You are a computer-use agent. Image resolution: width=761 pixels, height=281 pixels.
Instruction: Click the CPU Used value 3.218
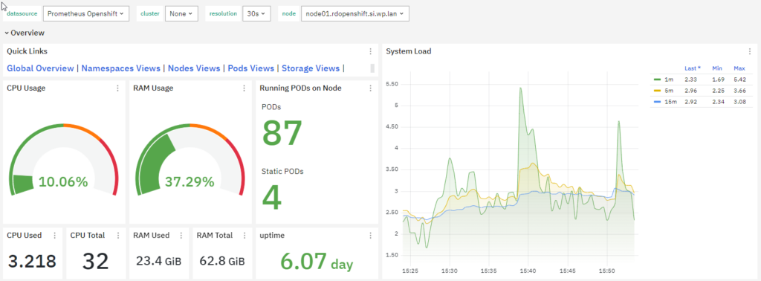pos(32,261)
